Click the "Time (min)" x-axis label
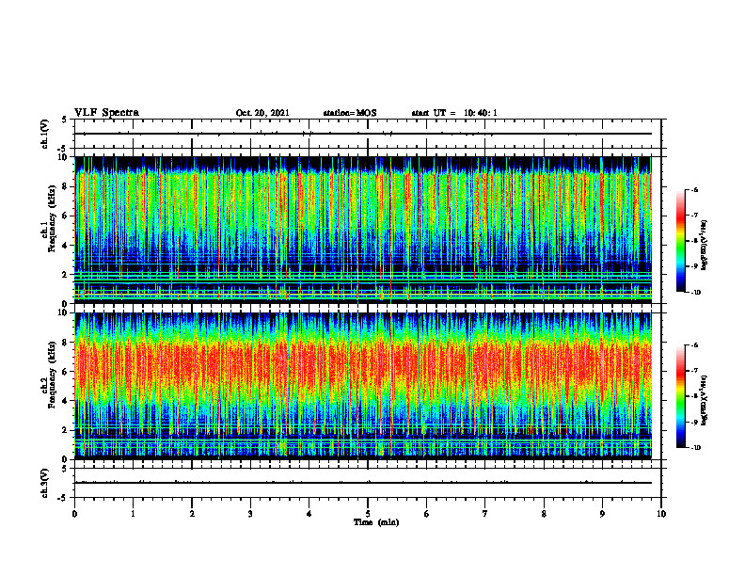The image size is (745, 576). [376, 522]
